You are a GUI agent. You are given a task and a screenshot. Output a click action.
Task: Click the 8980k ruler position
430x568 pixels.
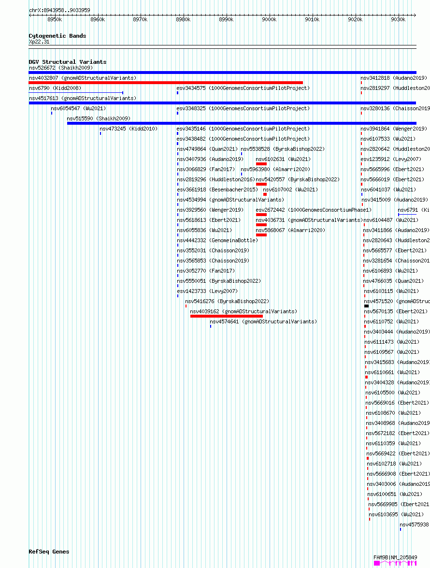point(183,19)
